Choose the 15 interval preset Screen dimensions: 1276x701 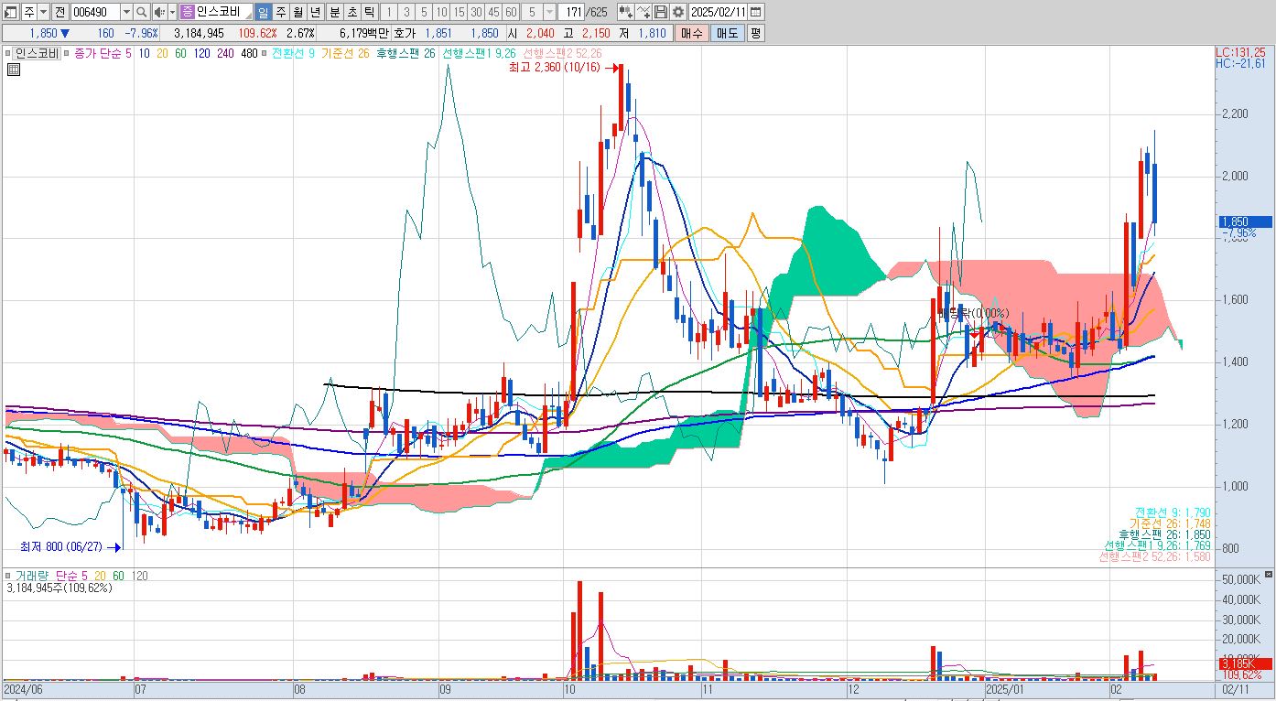459,12
